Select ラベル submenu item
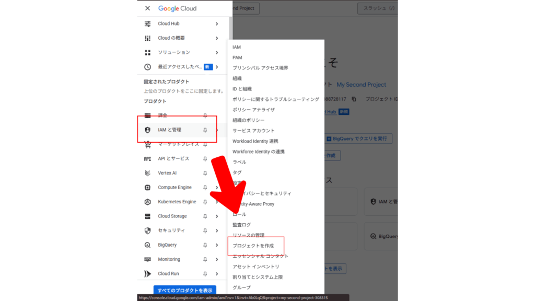The width and height of the screenshot is (535, 301). tap(239, 162)
